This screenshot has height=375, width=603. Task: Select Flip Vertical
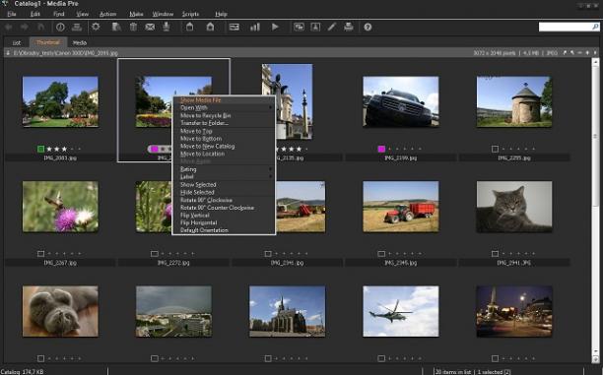pyautogui.click(x=223, y=216)
